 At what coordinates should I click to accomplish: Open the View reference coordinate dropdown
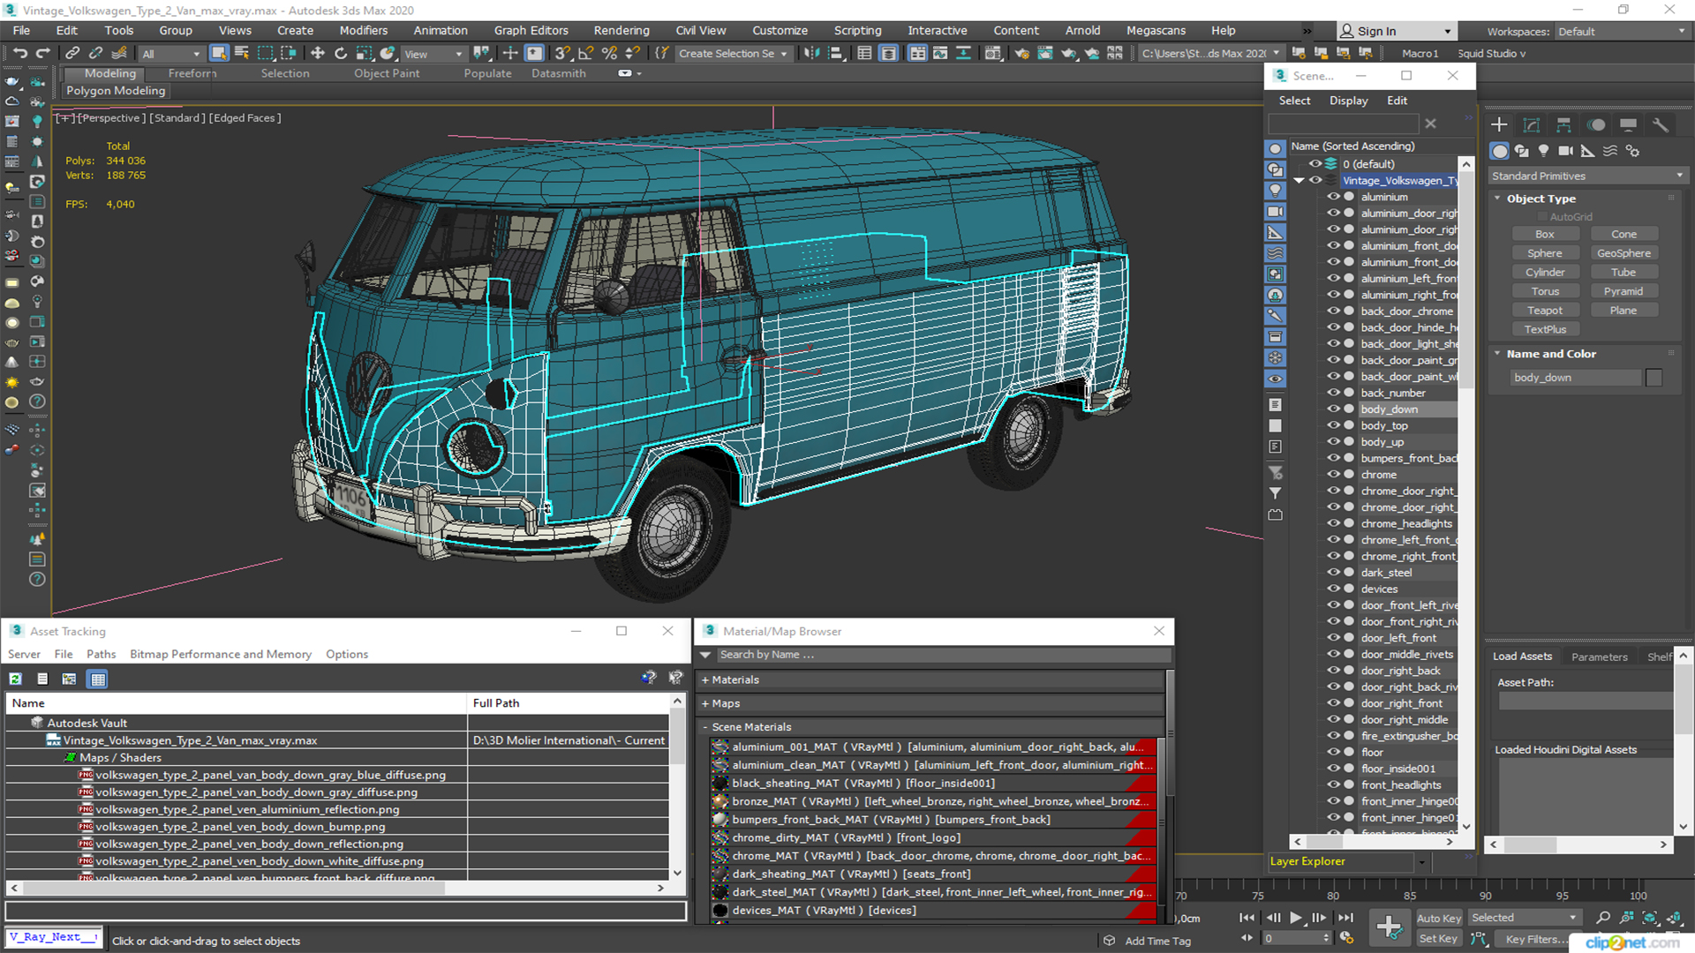pyautogui.click(x=433, y=54)
